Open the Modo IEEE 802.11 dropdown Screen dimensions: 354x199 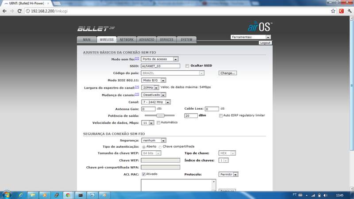pos(154,80)
